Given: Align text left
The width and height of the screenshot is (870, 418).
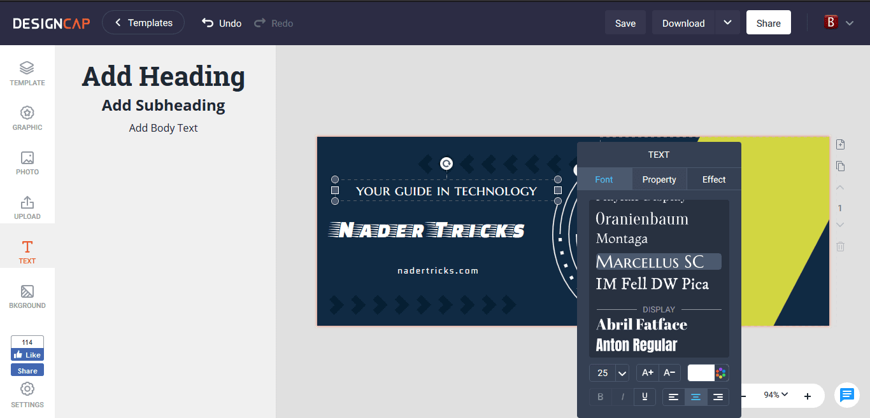Looking at the screenshot, I should (x=674, y=397).
